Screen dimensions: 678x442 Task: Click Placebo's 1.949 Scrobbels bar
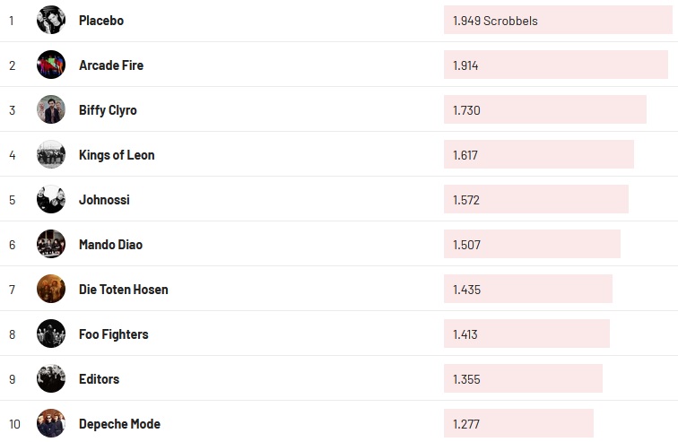[557, 20]
